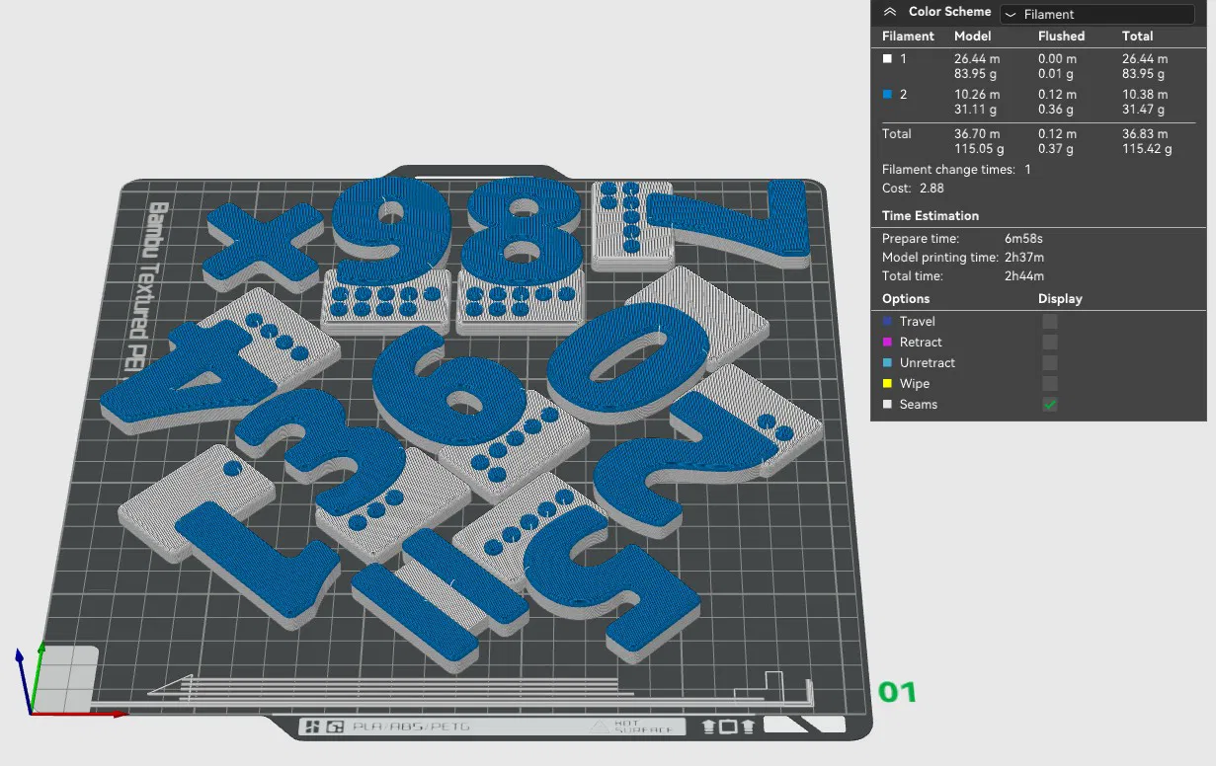Click the Cost 2.88 entry

click(x=913, y=188)
